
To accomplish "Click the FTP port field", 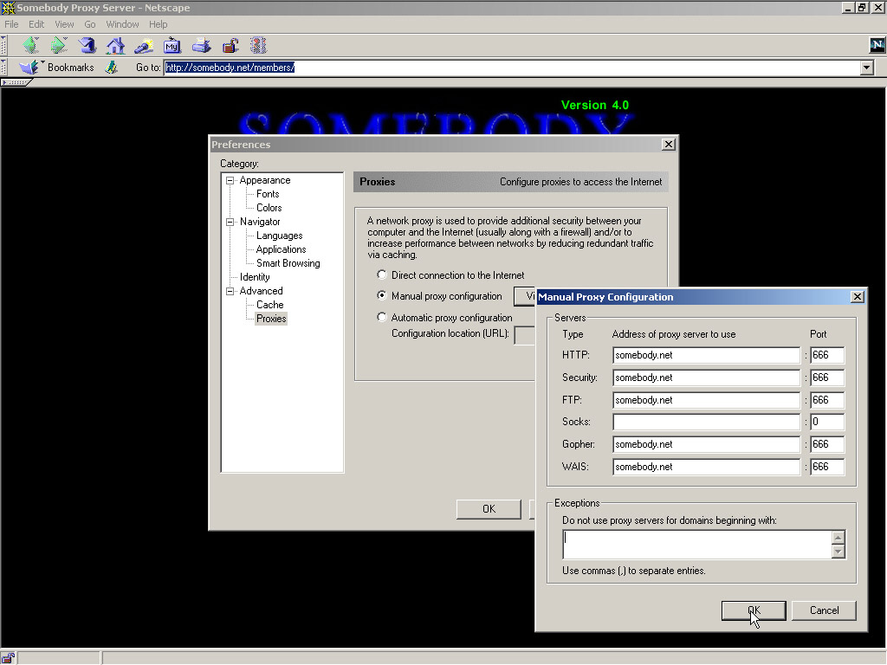I will tap(826, 400).
